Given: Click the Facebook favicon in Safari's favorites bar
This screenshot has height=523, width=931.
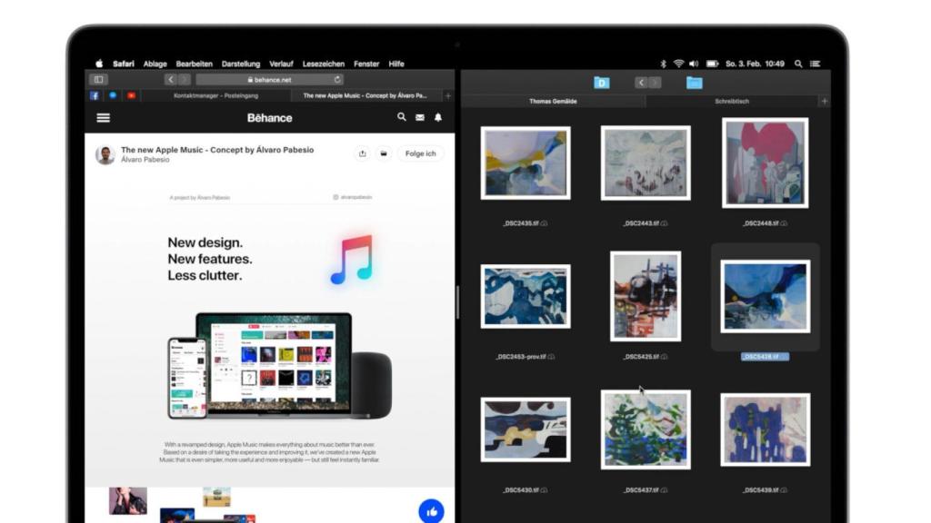Looking at the screenshot, I should pyautogui.click(x=95, y=94).
